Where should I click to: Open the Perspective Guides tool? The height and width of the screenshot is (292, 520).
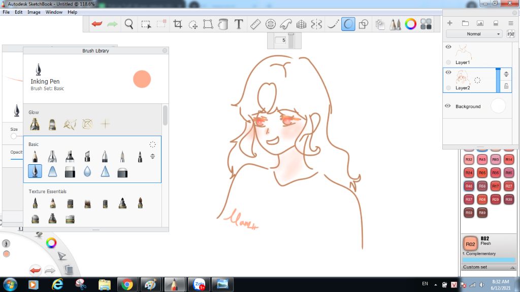click(301, 24)
